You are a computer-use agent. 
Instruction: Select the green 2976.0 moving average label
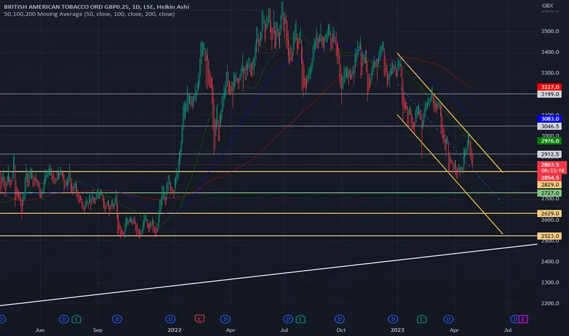click(x=549, y=141)
